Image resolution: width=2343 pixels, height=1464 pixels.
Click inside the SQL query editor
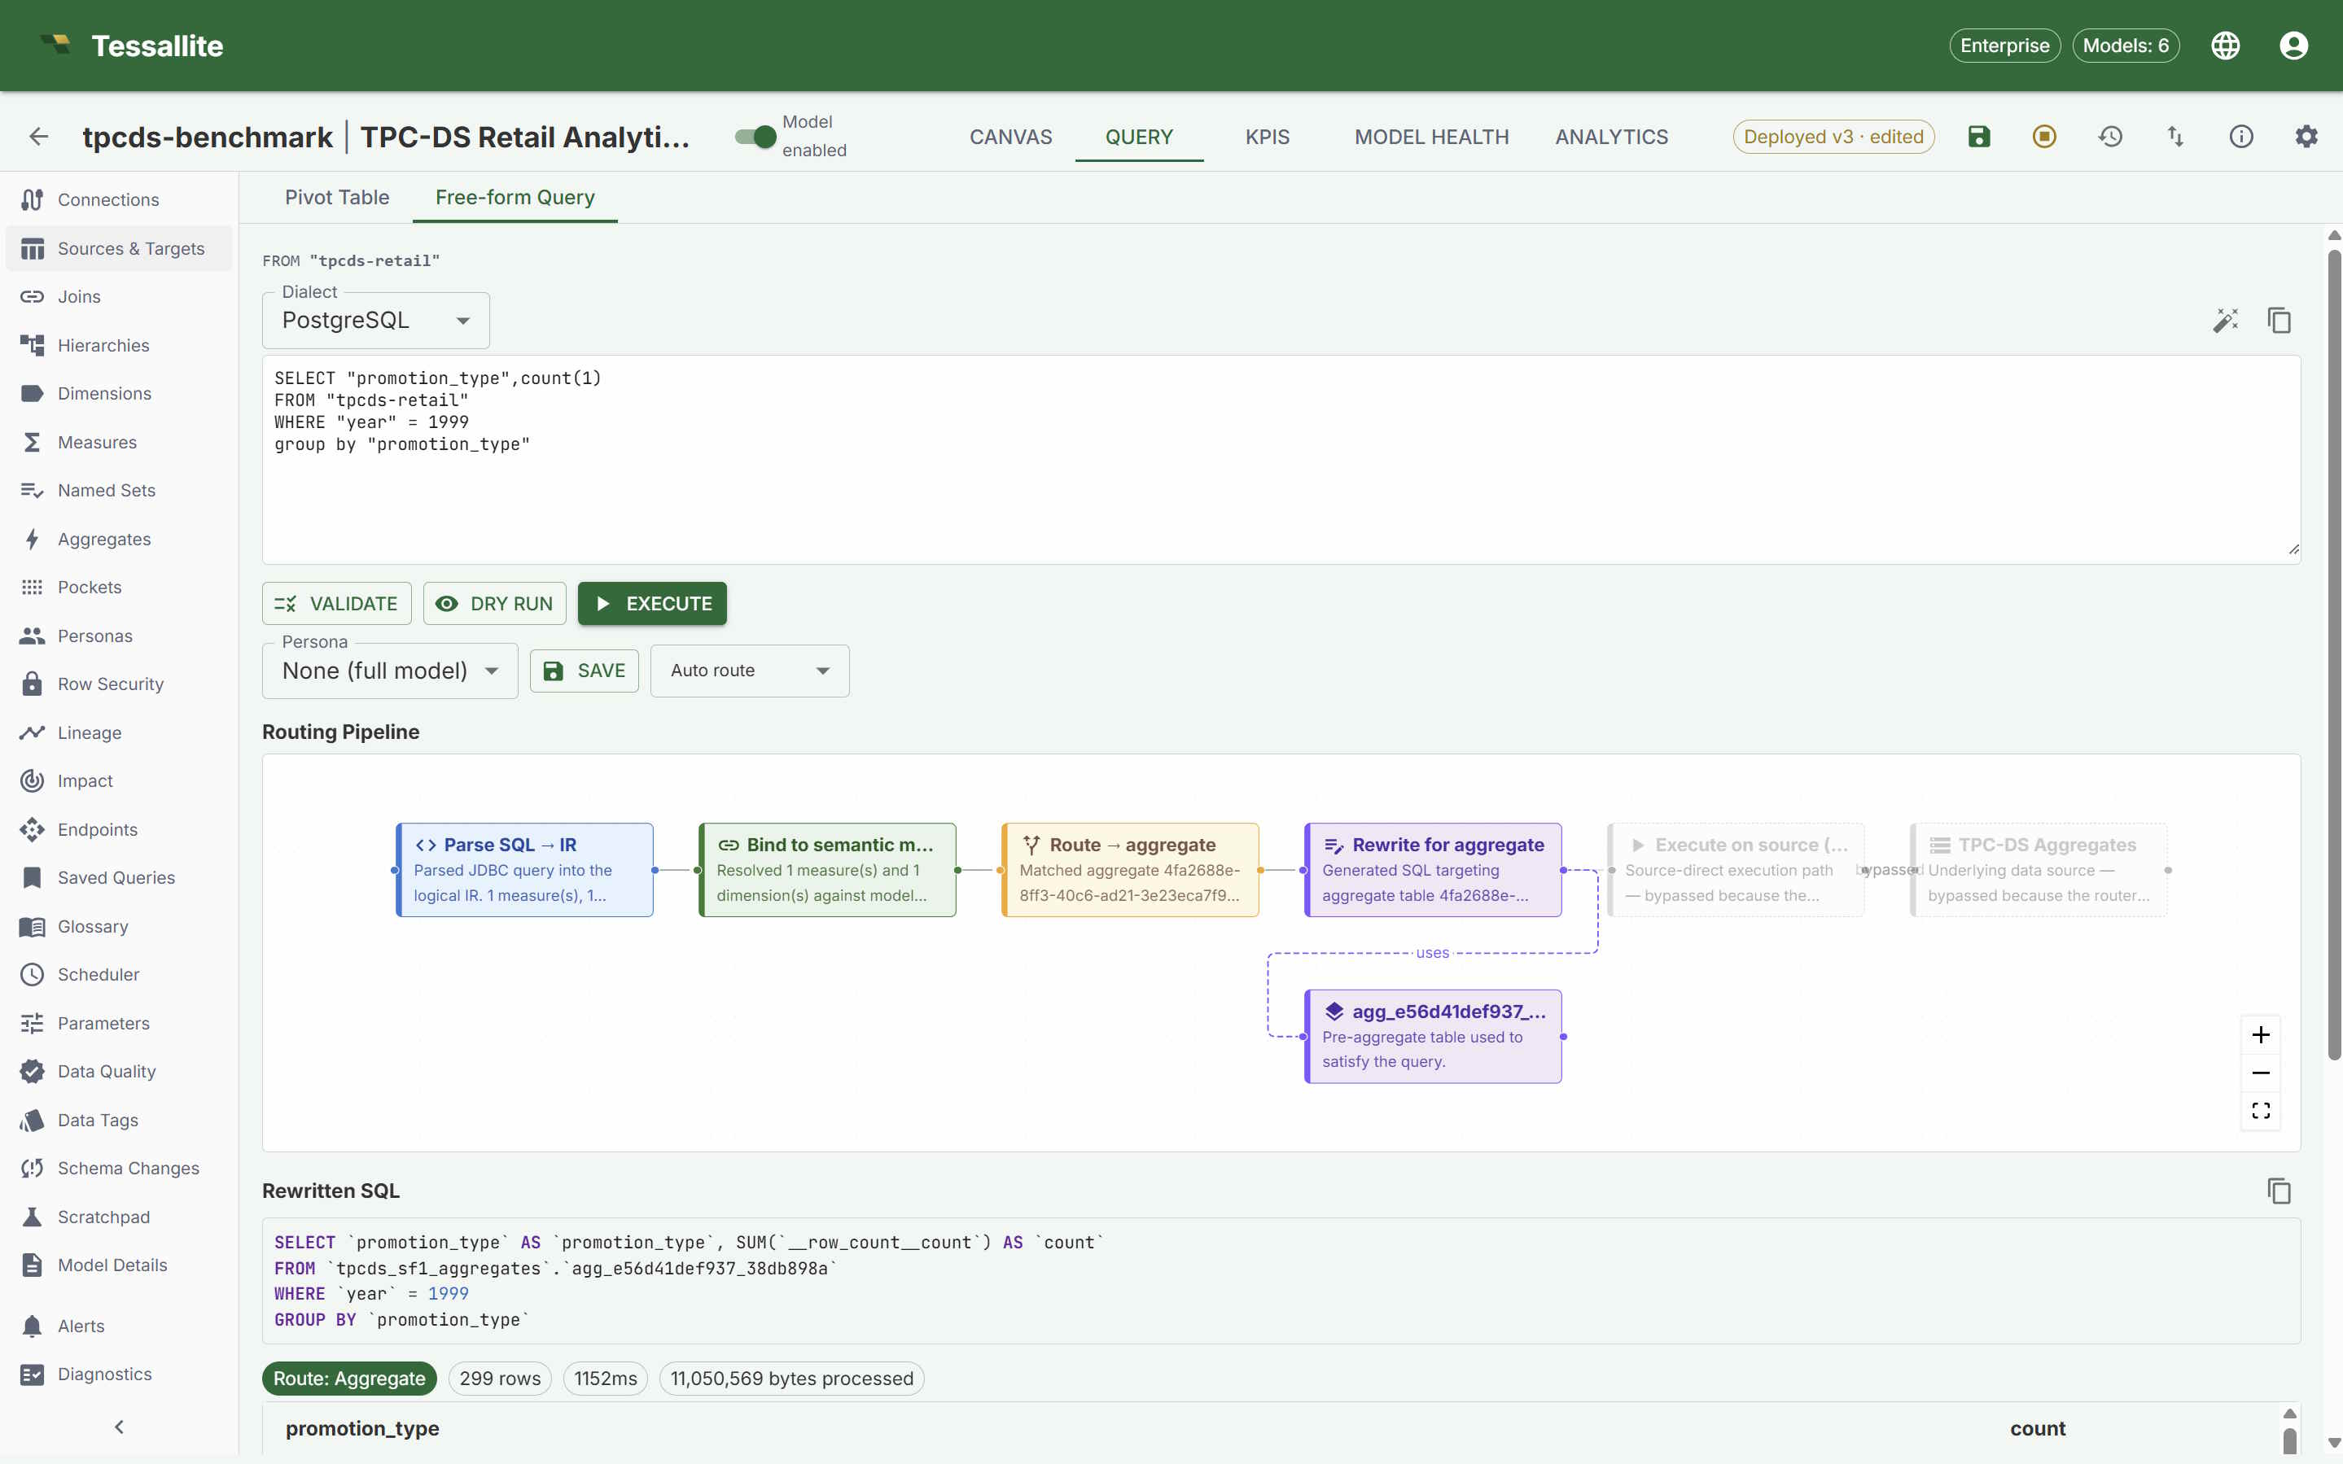[1281, 460]
